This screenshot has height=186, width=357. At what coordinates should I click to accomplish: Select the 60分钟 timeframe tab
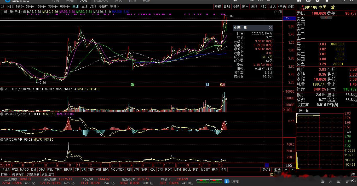pyautogui.click(x=65, y=7)
